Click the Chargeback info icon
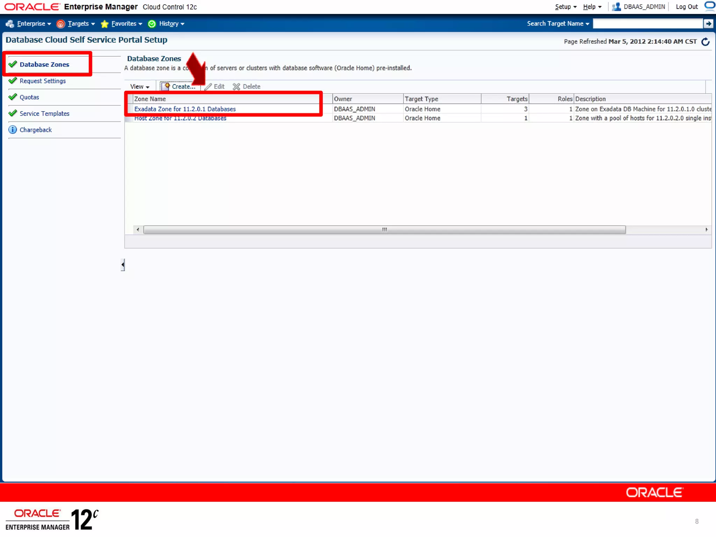The width and height of the screenshot is (716, 537). click(x=13, y=130)
